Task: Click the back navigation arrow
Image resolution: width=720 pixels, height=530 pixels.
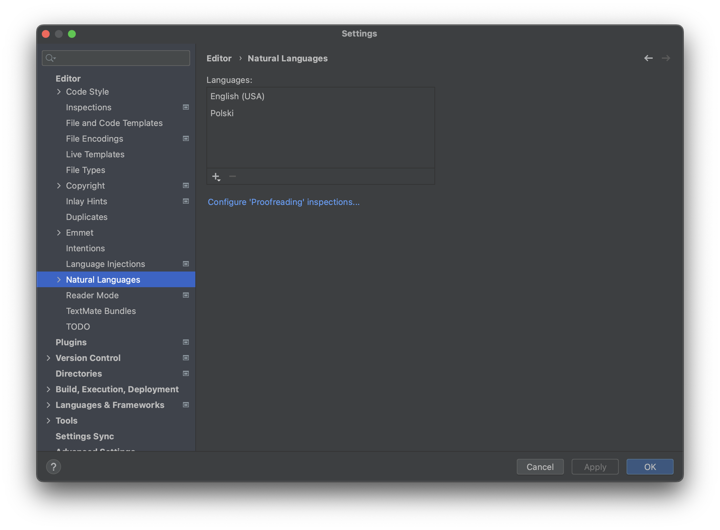Action: tap(648, 58)
